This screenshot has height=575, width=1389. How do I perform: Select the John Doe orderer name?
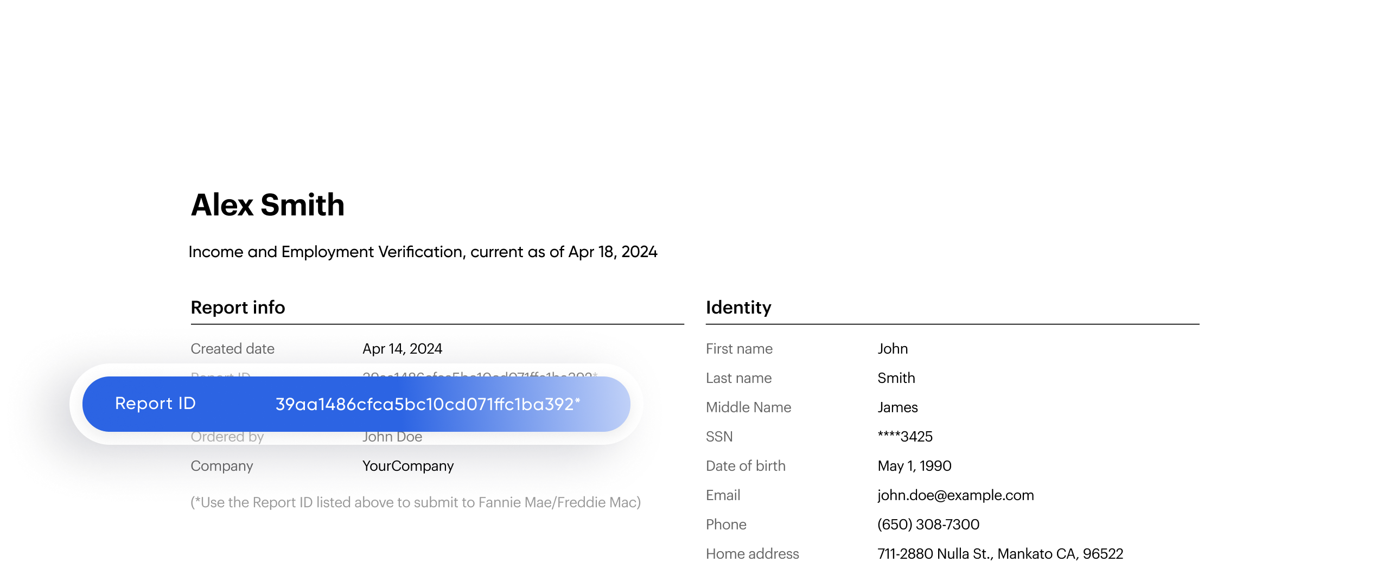tap(392, 437)
